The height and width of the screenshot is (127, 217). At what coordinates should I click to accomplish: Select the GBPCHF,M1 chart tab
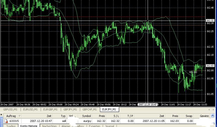tap(90, 110)
